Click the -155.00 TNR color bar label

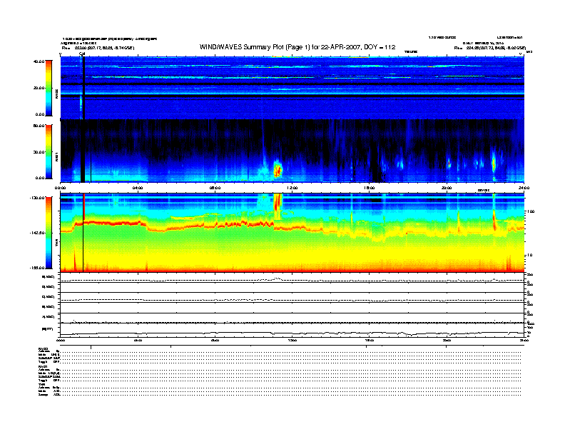point(37,268)
